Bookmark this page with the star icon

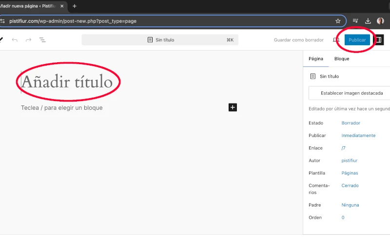point(338,21)
